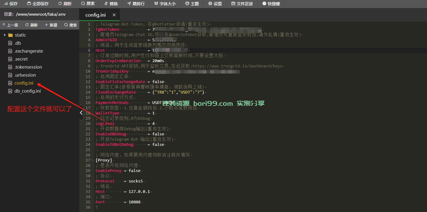Select config.ini in the file tree
The height and width of the screenshot is (212, 427).
pyautogui.click(x=24, y=83)
